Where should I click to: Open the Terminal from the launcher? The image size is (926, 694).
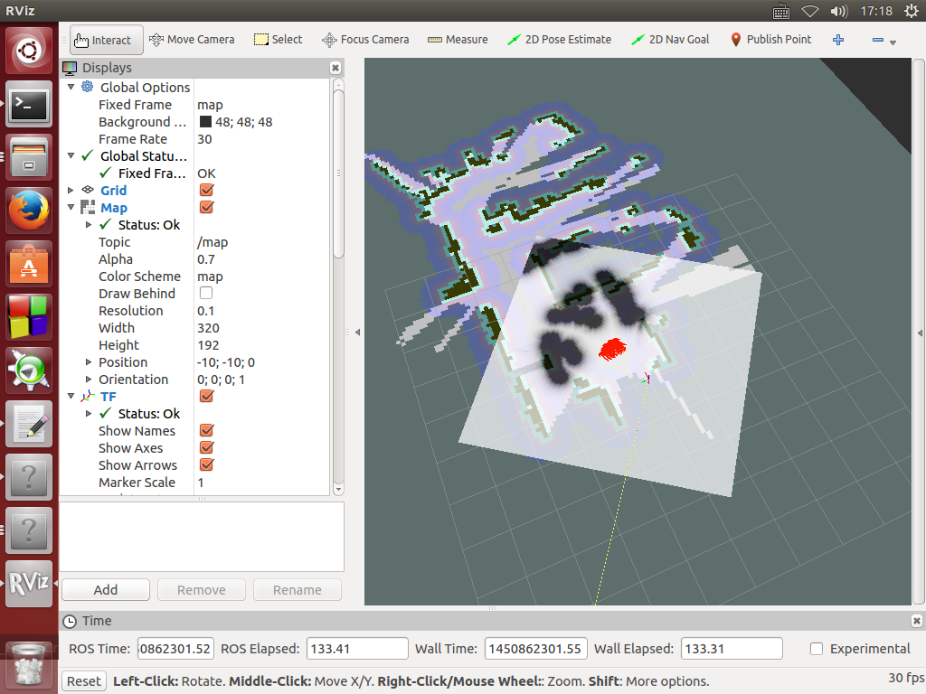29,105
